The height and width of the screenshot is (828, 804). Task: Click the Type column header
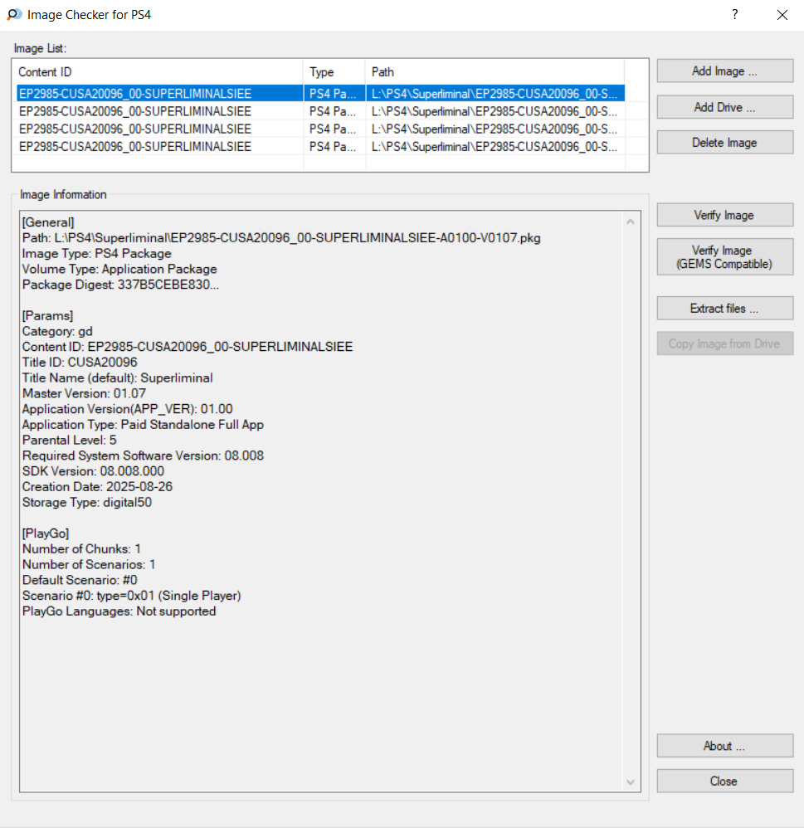tap(334, 72)
